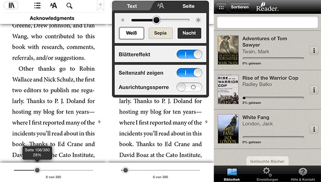
Task: Click 2% gelesen text
Action: click(252, 103)
